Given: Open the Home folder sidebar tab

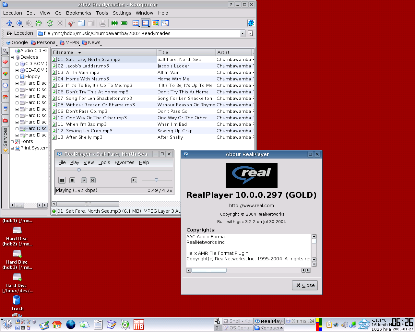Looking at the screenshot, I should click(x=5, y=97).
